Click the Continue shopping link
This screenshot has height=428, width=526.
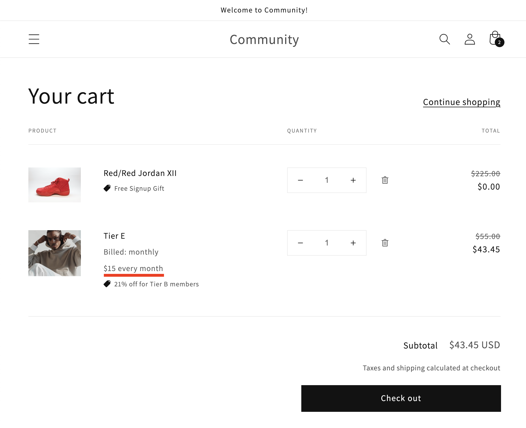tap(461, 102)
